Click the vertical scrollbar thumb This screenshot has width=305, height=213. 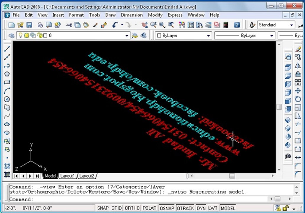[279, 107]
